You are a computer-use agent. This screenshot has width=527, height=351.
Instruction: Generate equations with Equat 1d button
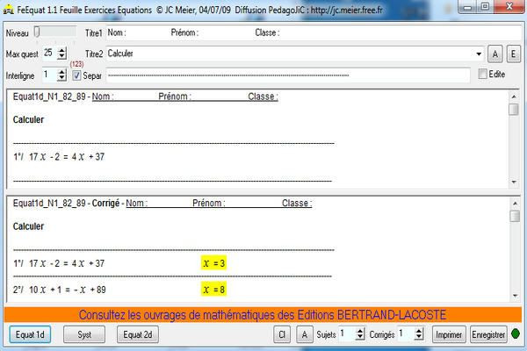pyautogui.click(x=31, y=334)
